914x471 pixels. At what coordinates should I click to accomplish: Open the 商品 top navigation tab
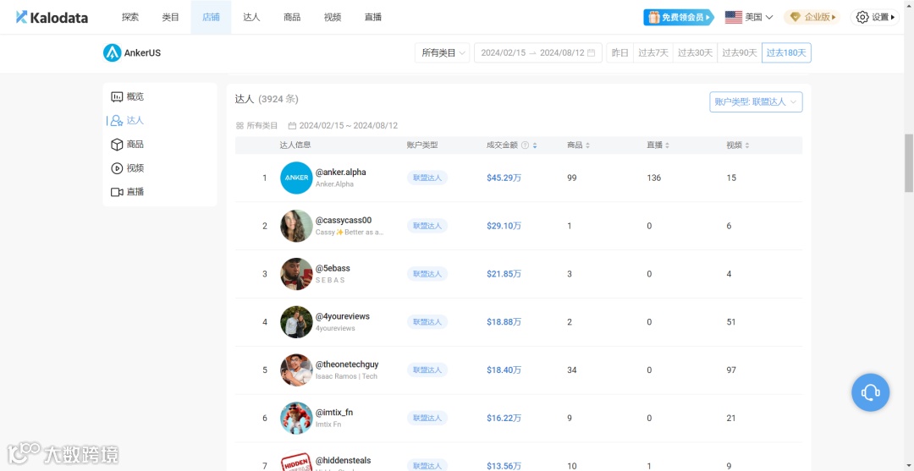291,18
